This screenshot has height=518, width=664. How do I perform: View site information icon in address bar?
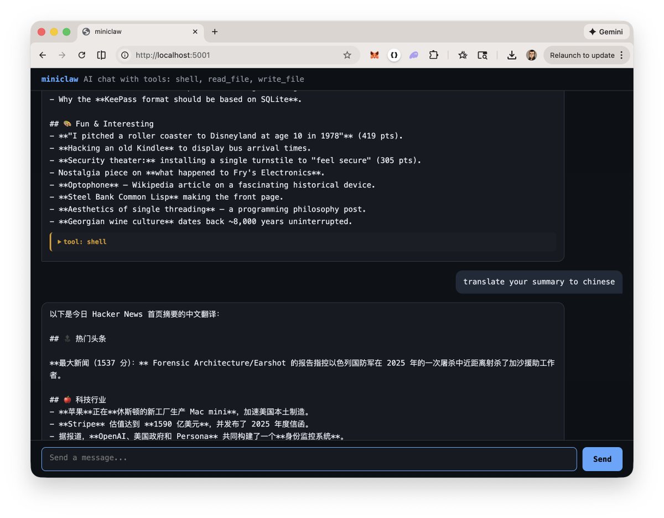[x=125, y=55]
